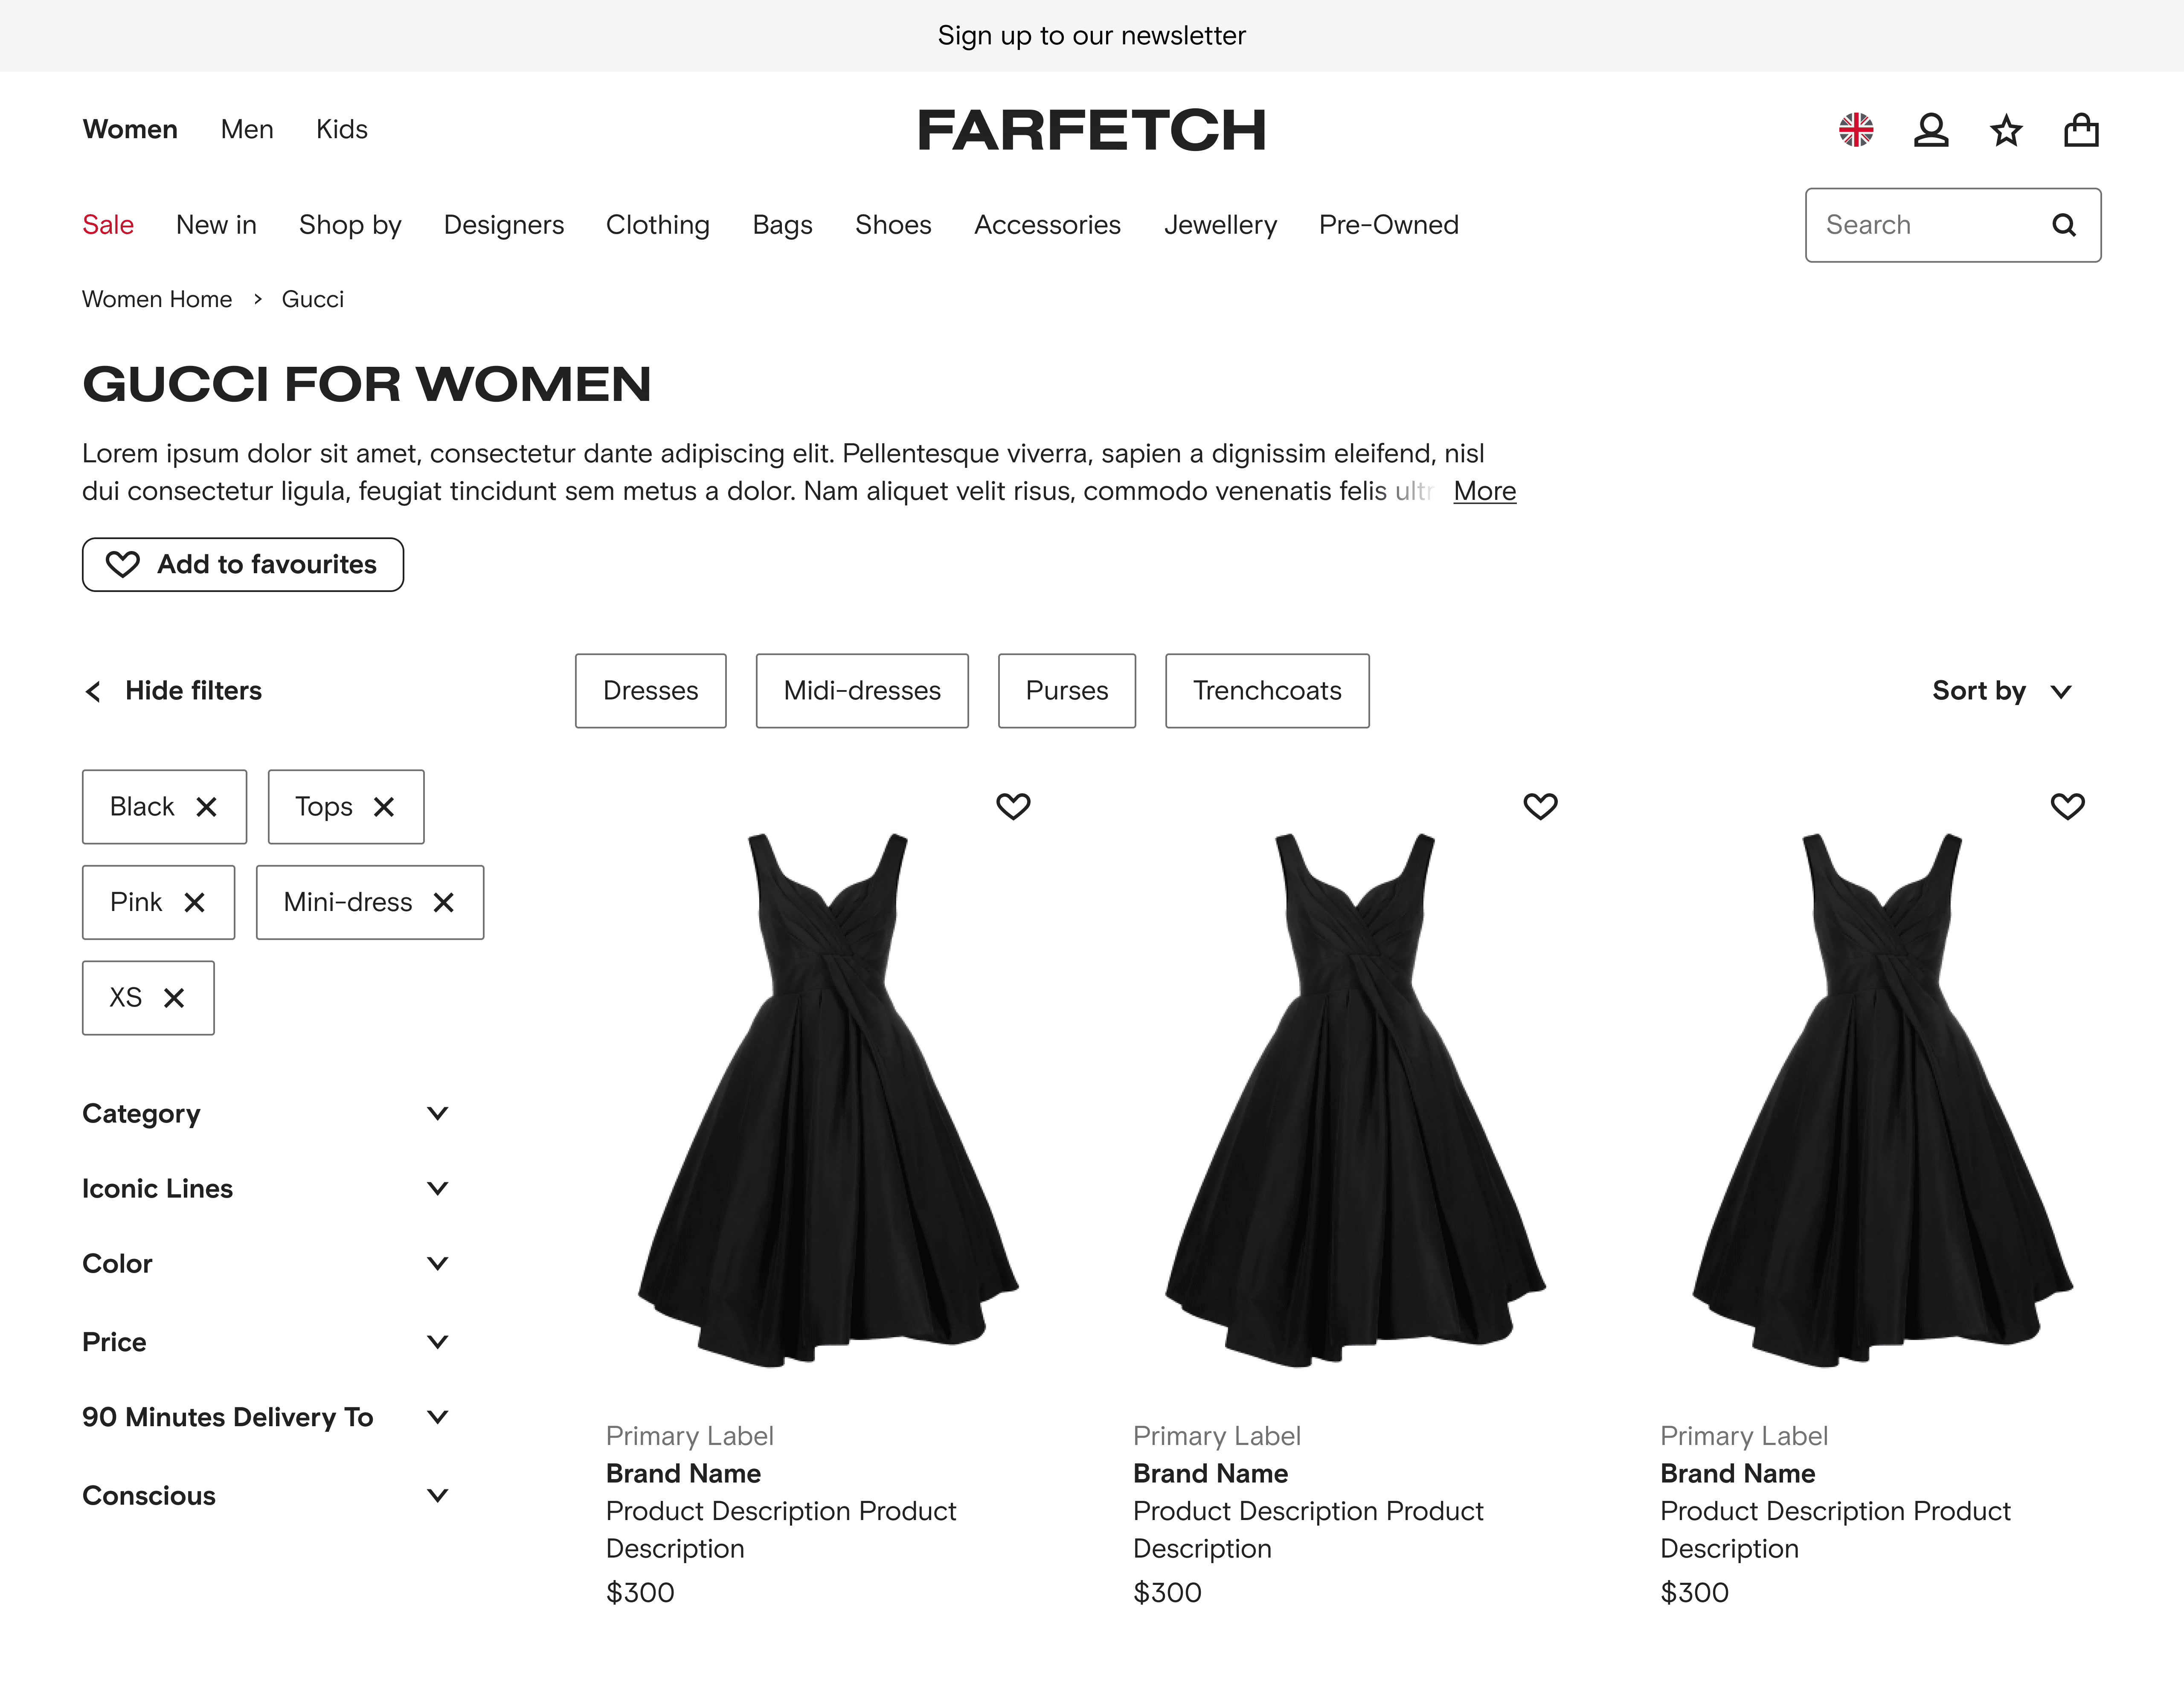Viewport: 2184px width, 1706px height.
Task: Remove the Mini-dress filter tag
Action: [444, 903]
